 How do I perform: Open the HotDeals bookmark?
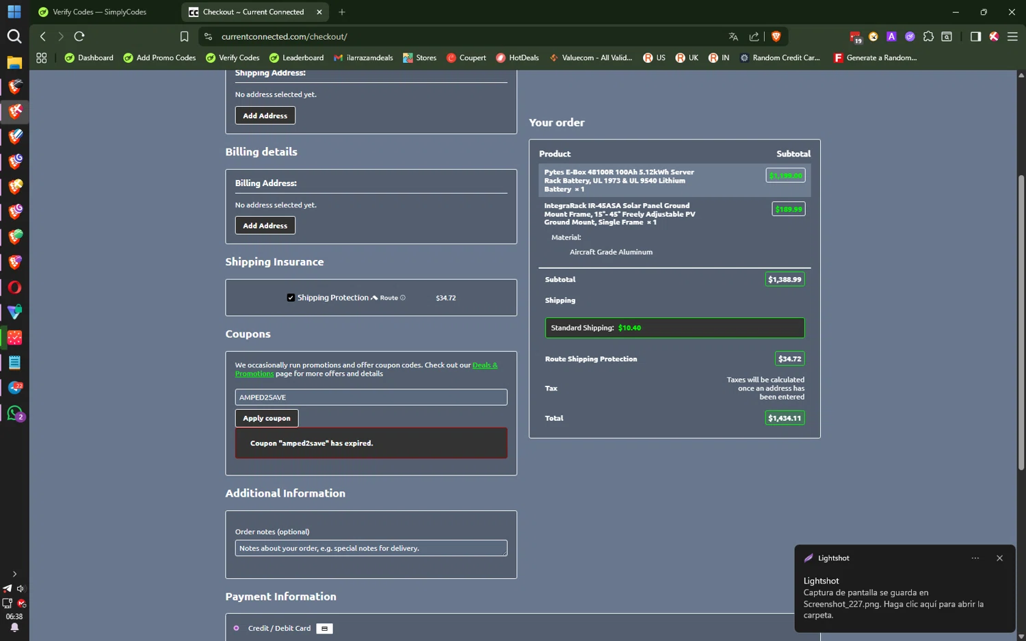(x=517, y=57)
